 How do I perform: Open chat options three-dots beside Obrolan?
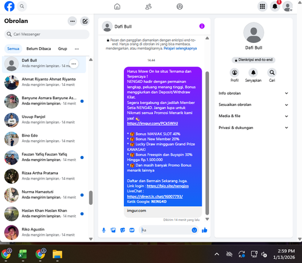click(72, 21)
